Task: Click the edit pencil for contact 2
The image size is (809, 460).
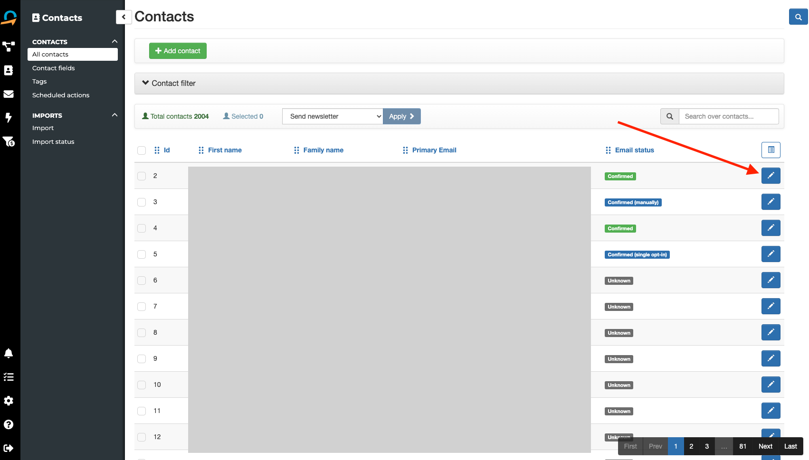Action: [771, 176]
